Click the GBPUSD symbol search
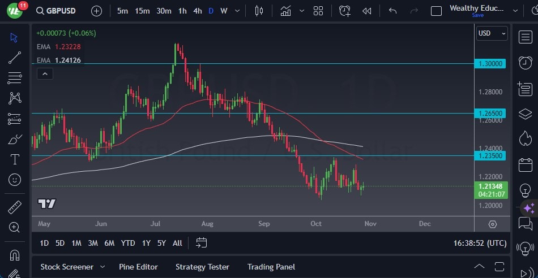This screenshot has height=278, width=538. tap(58, 11)
